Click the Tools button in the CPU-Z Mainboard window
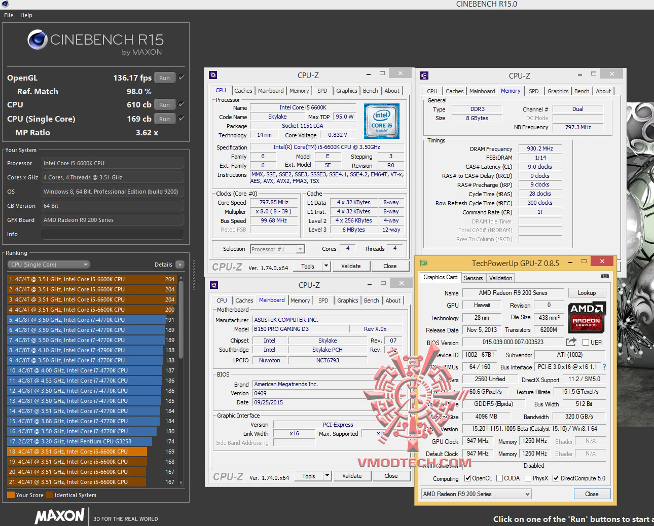This screenshot has height=526, width=654. click(309, 476)
